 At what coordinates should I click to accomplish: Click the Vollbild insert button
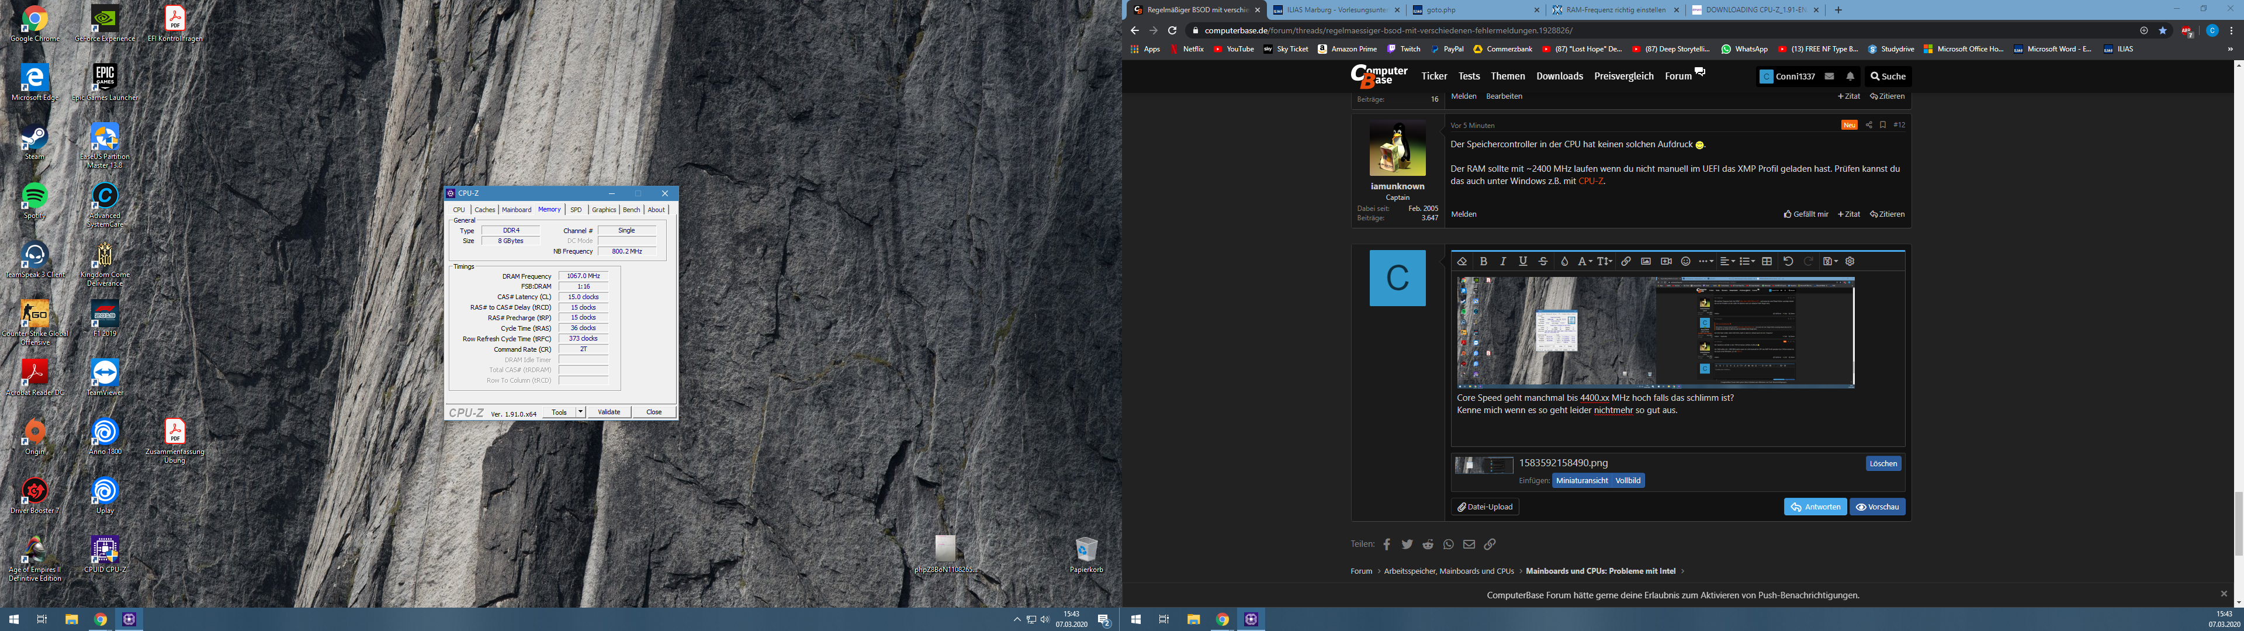point(1627,481)
